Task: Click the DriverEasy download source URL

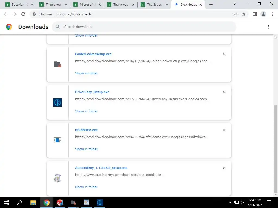Action: [x=142, y=99]
